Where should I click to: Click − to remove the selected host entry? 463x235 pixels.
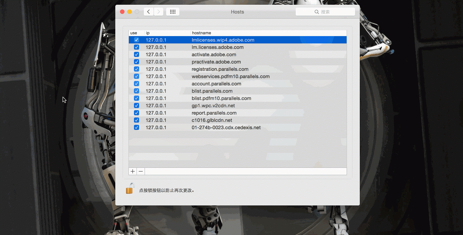point(141,171)
